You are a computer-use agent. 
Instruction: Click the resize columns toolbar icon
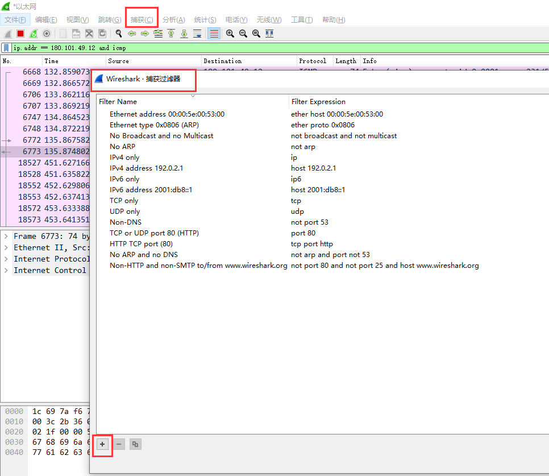coord(269,34)
